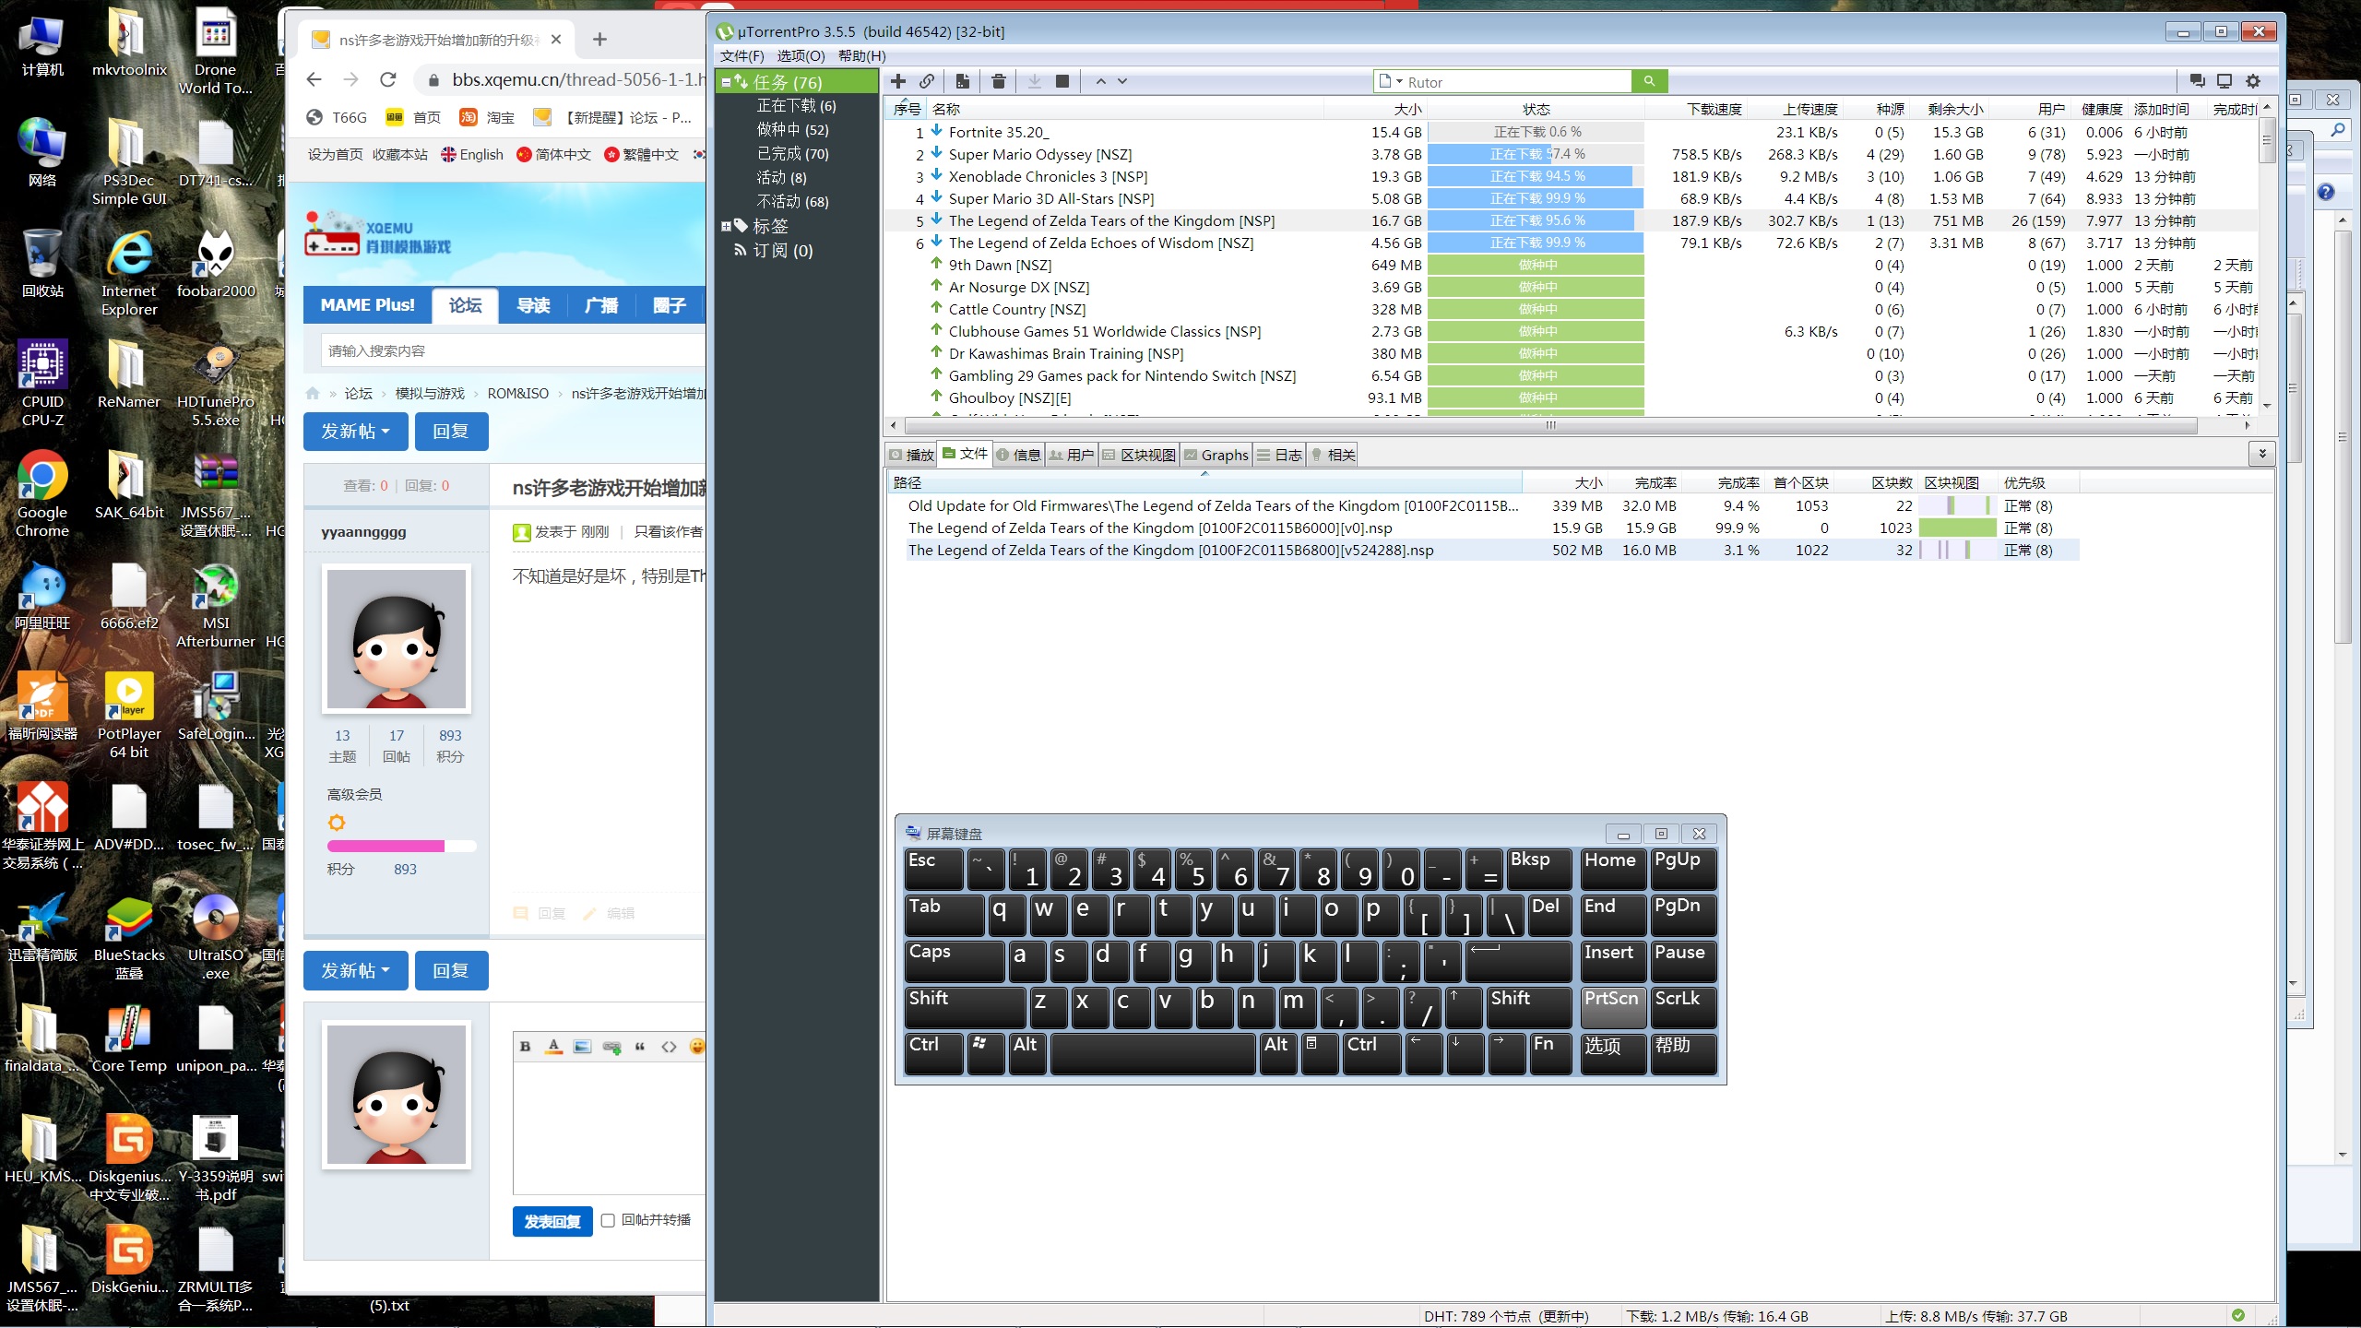Toggle left Shift key on on-screen keyboard
This screenshot has width=2361, height=1328.
(965, 1007)
